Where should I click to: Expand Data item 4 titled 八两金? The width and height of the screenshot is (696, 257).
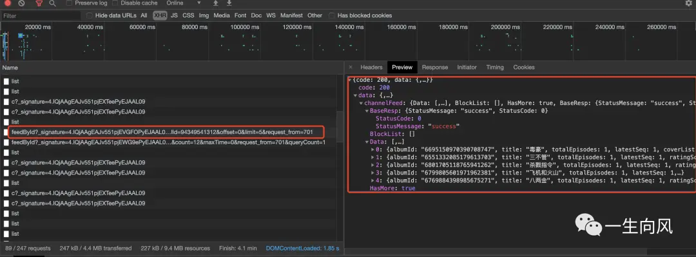pyautogui.click(x=373, y=180)
